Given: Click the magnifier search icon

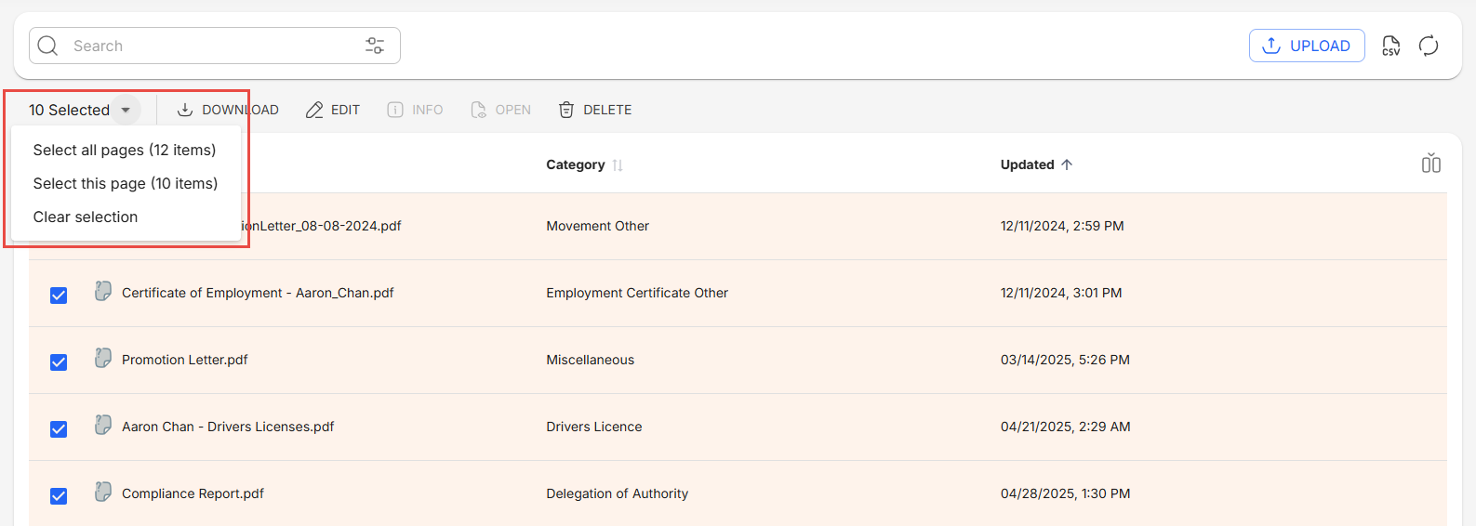Looking at the screenshot, I should pos(48,46).
